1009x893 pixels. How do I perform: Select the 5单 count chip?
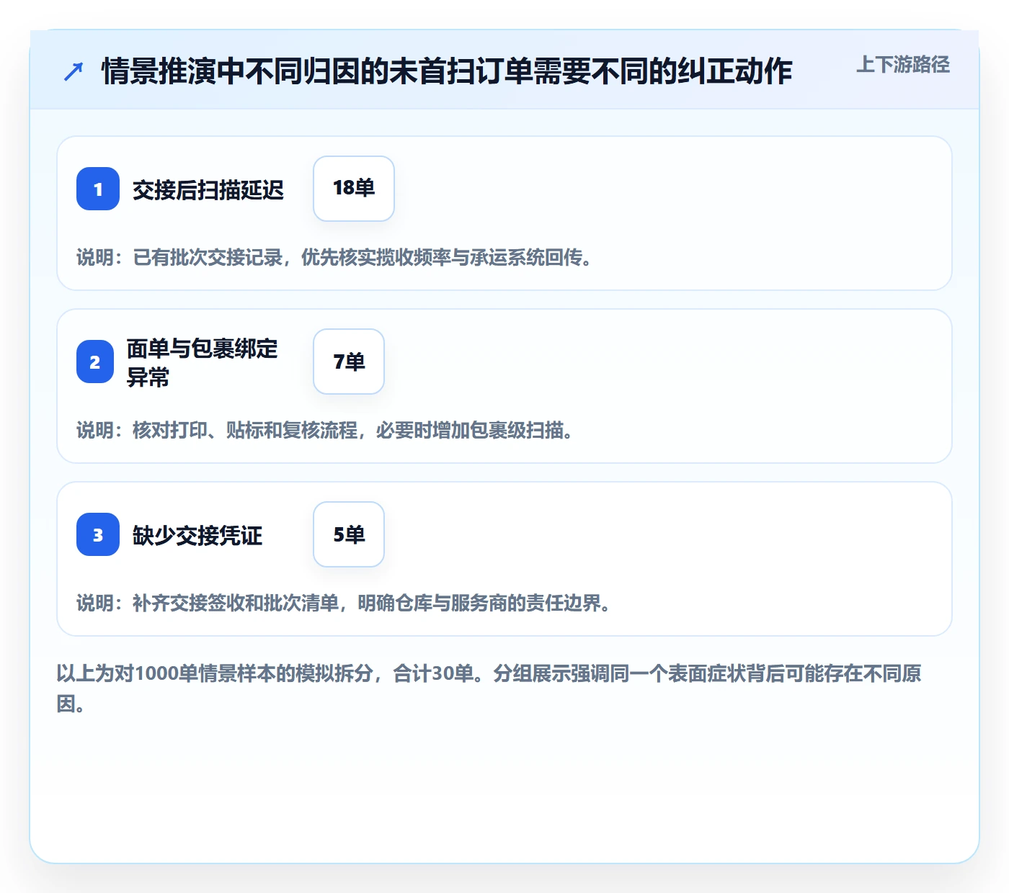[x=349, y=534]
